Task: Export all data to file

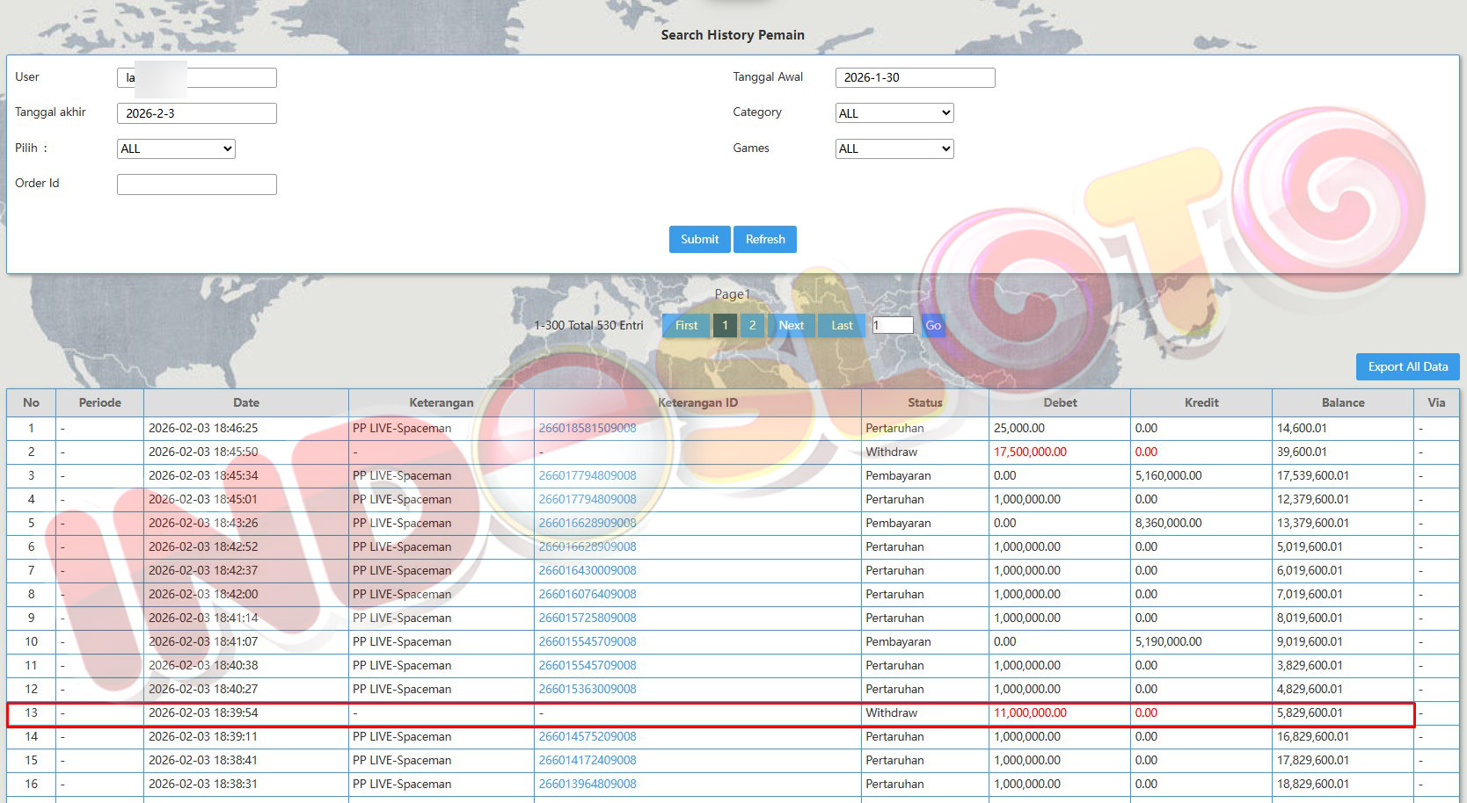Action: [1407, 366]
